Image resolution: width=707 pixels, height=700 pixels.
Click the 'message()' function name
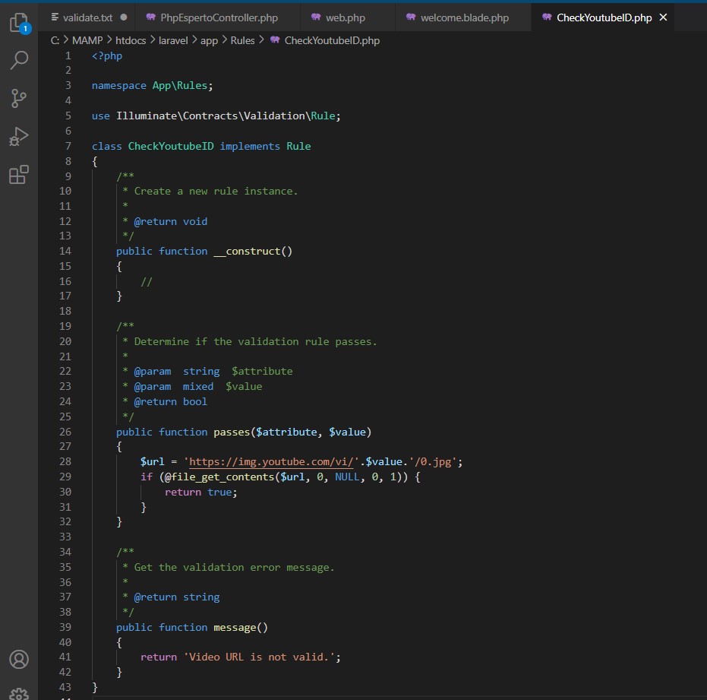click(x=241, y=627)
